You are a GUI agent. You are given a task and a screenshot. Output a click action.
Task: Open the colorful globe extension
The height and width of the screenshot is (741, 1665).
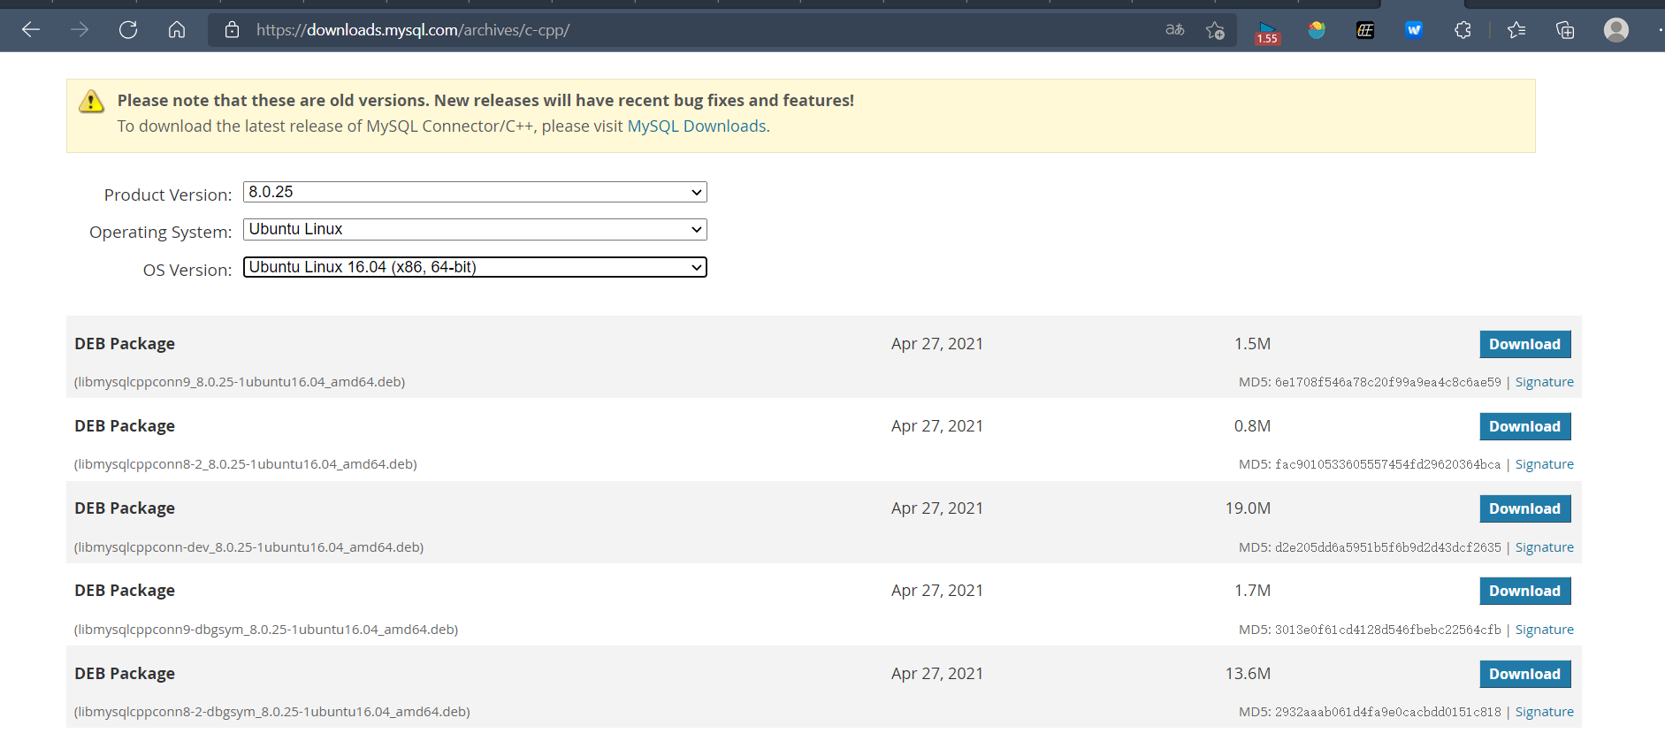coord(1317,30)
